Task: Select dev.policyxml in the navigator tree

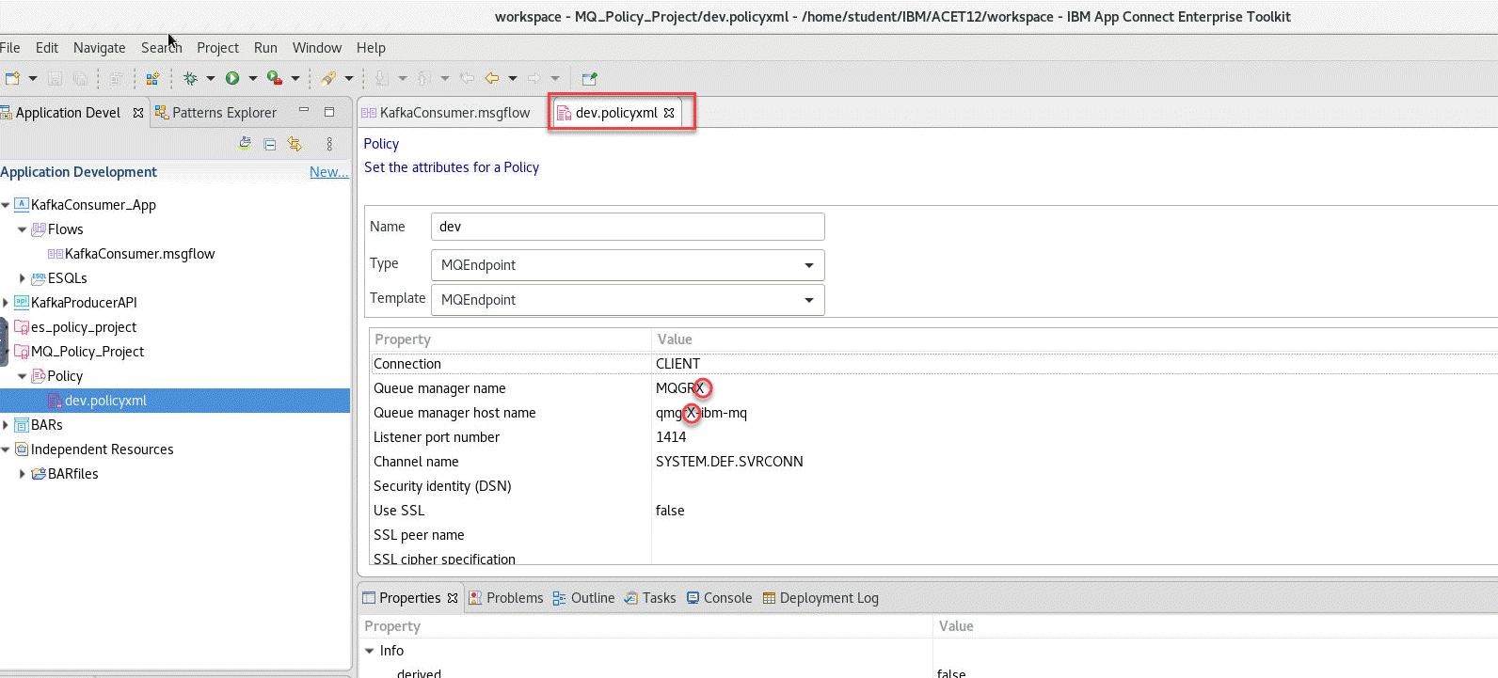Action: coord(105,401)
